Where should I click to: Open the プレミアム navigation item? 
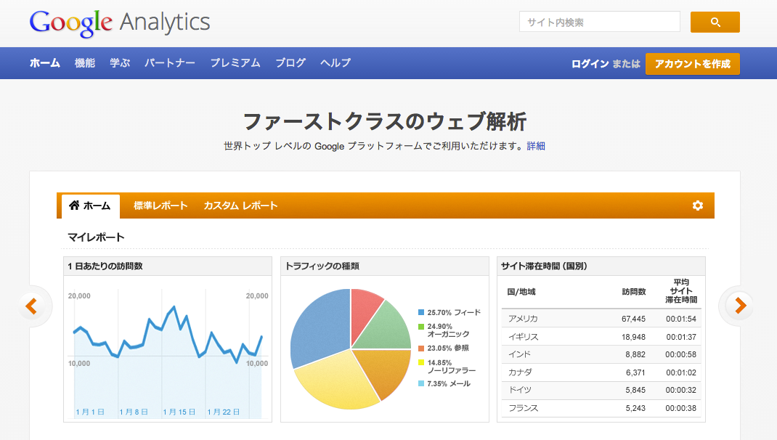(x=235, y=63)
